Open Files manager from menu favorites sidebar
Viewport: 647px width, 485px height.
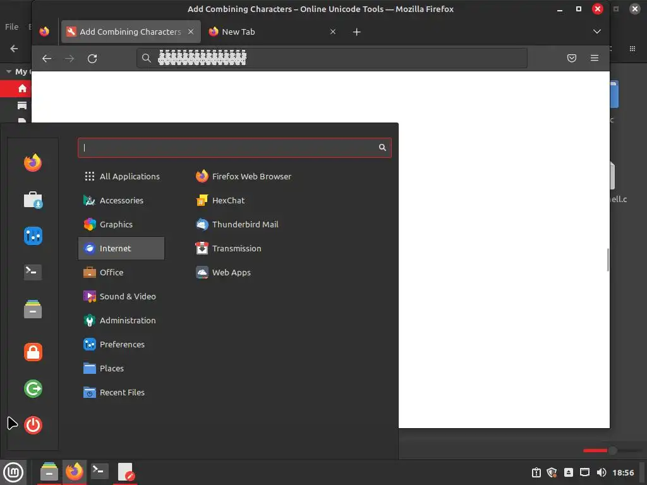pos(33,309)
